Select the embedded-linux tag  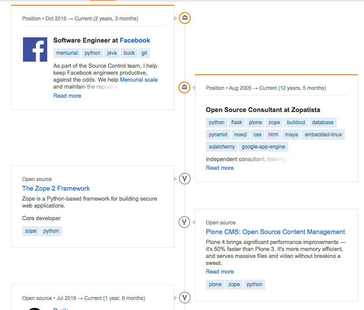point(323,135)
